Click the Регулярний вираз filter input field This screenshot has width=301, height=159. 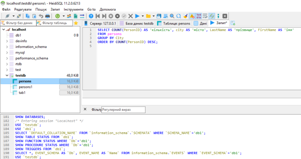[120, 109]
